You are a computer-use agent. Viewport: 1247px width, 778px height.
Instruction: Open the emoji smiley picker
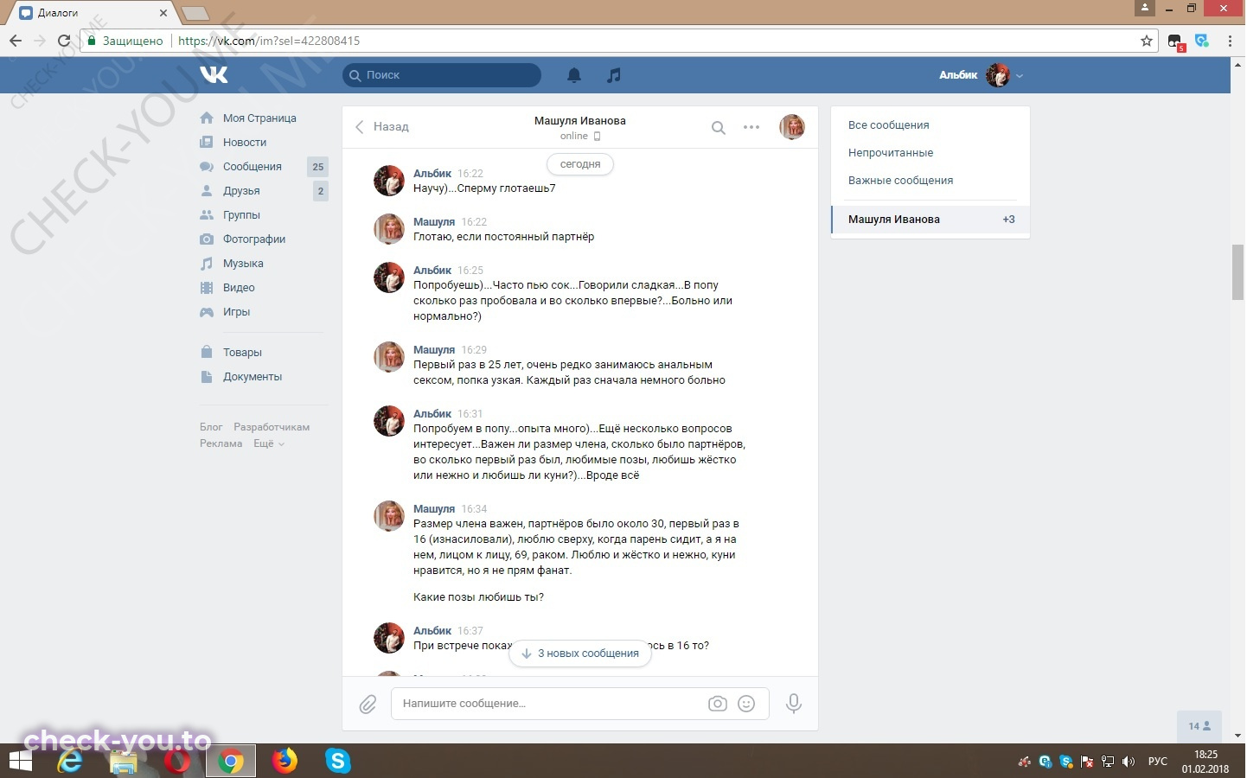pyautogui.click(x=746, y=704)
